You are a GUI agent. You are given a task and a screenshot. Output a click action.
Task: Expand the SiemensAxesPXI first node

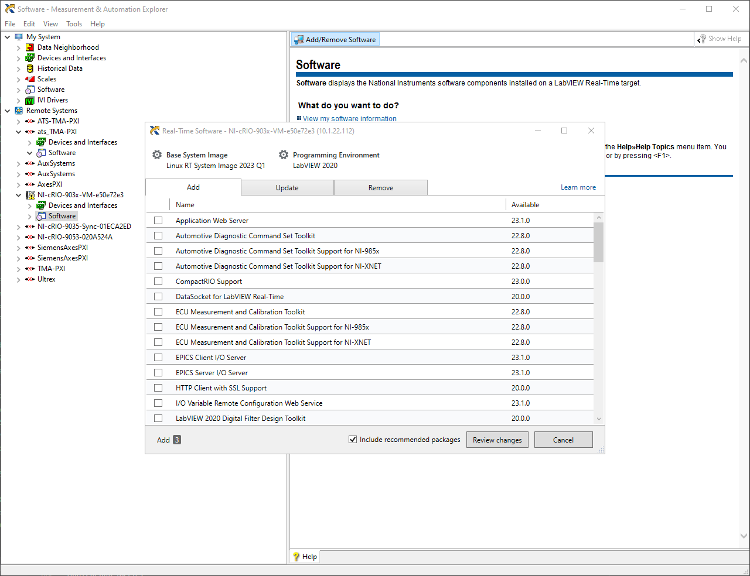(19, 248)
